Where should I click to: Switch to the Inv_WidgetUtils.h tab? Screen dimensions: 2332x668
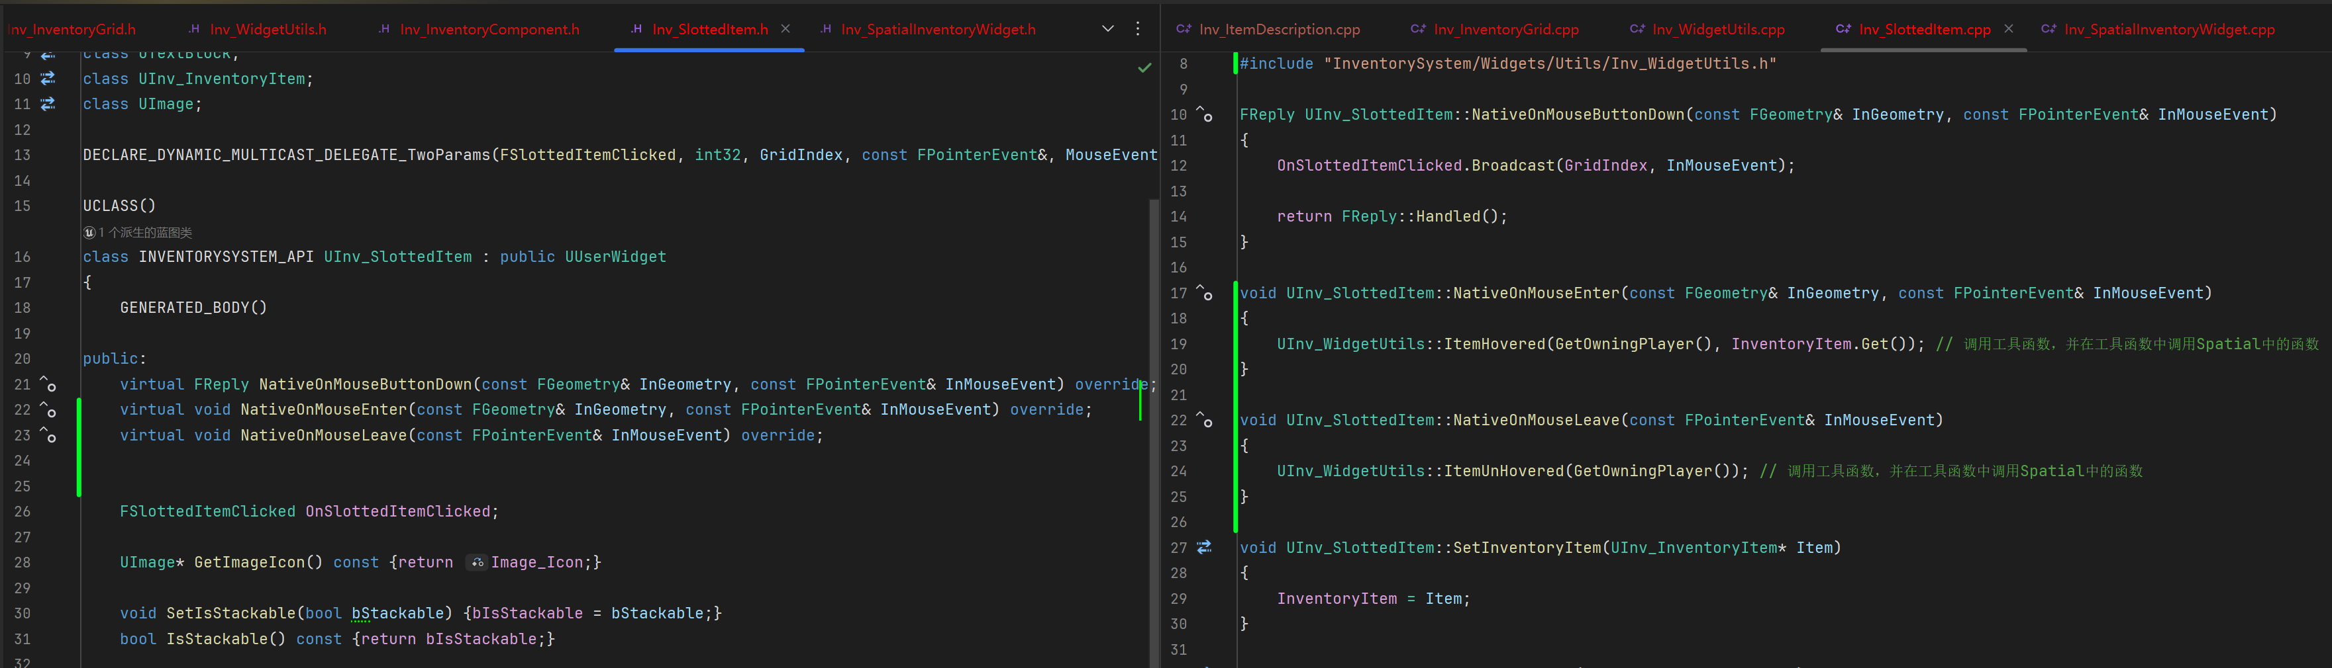(258, 29)
